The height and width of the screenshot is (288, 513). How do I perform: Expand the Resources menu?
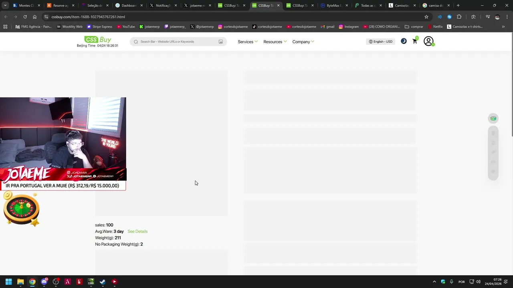[275, 42]
